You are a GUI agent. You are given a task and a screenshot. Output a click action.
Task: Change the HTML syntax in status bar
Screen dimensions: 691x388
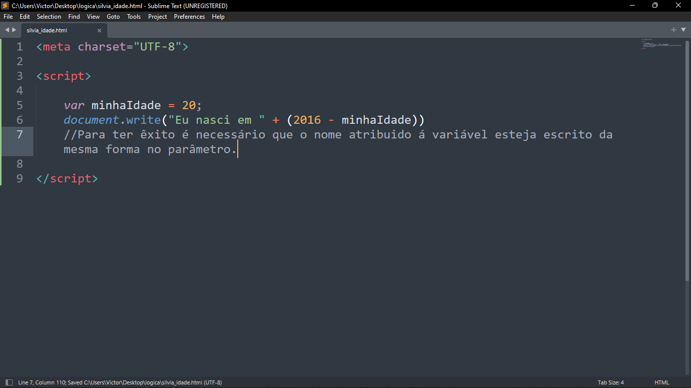click(x=662, y=382)
